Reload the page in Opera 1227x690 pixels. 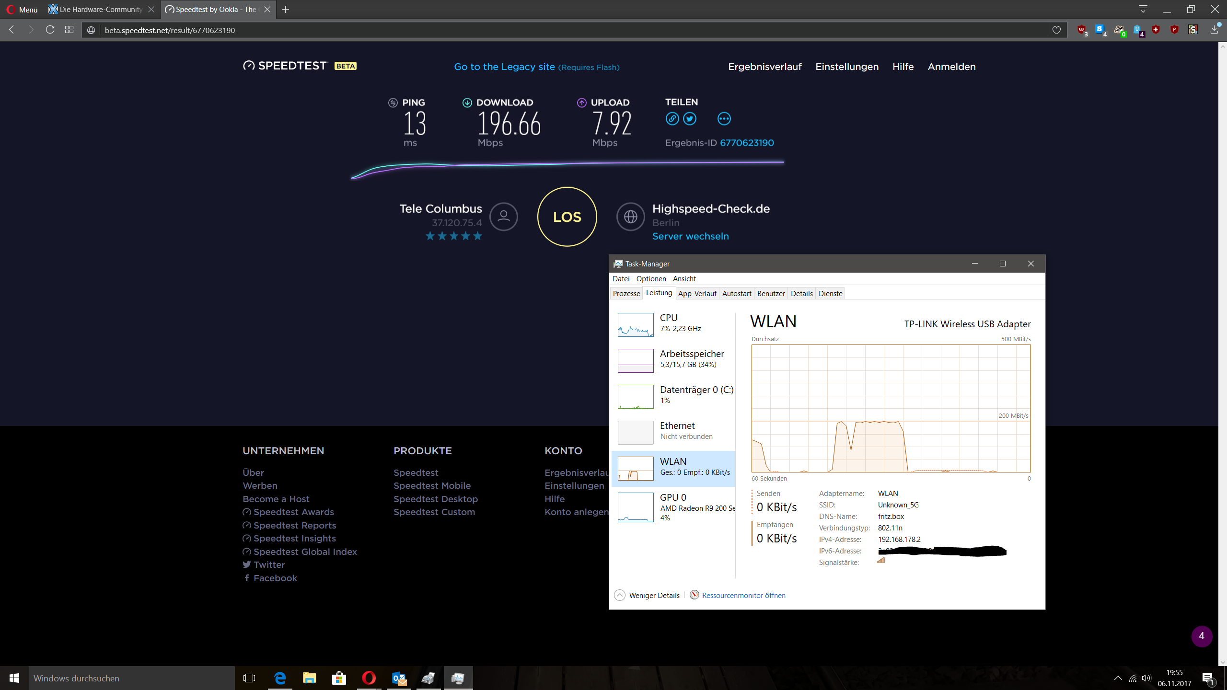tap(50, 30)
